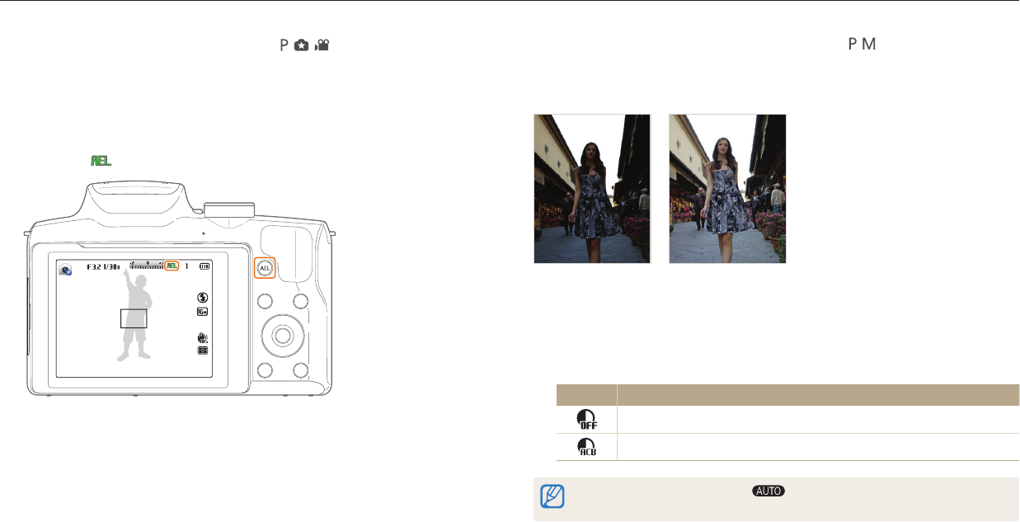Click the AEL button on camera body
This screenshot has height=522, width=1020.
click(265, 268)
